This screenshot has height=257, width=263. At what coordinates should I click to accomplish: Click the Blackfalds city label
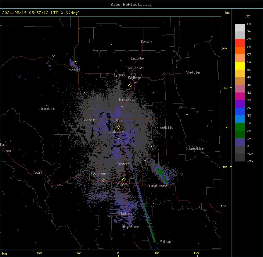coord(135,68)
